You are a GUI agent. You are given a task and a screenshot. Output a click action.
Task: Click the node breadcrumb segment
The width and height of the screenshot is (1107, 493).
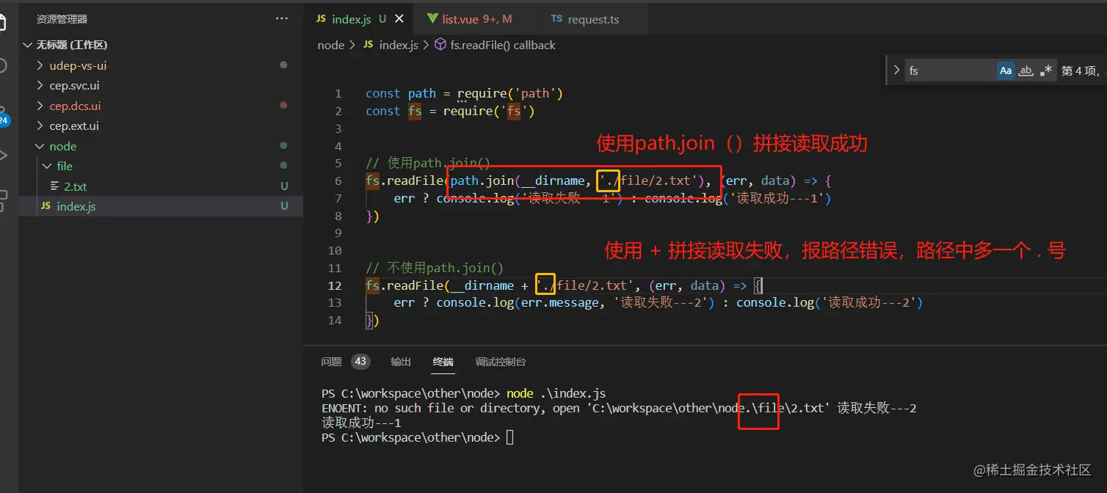tap(331, 45)
